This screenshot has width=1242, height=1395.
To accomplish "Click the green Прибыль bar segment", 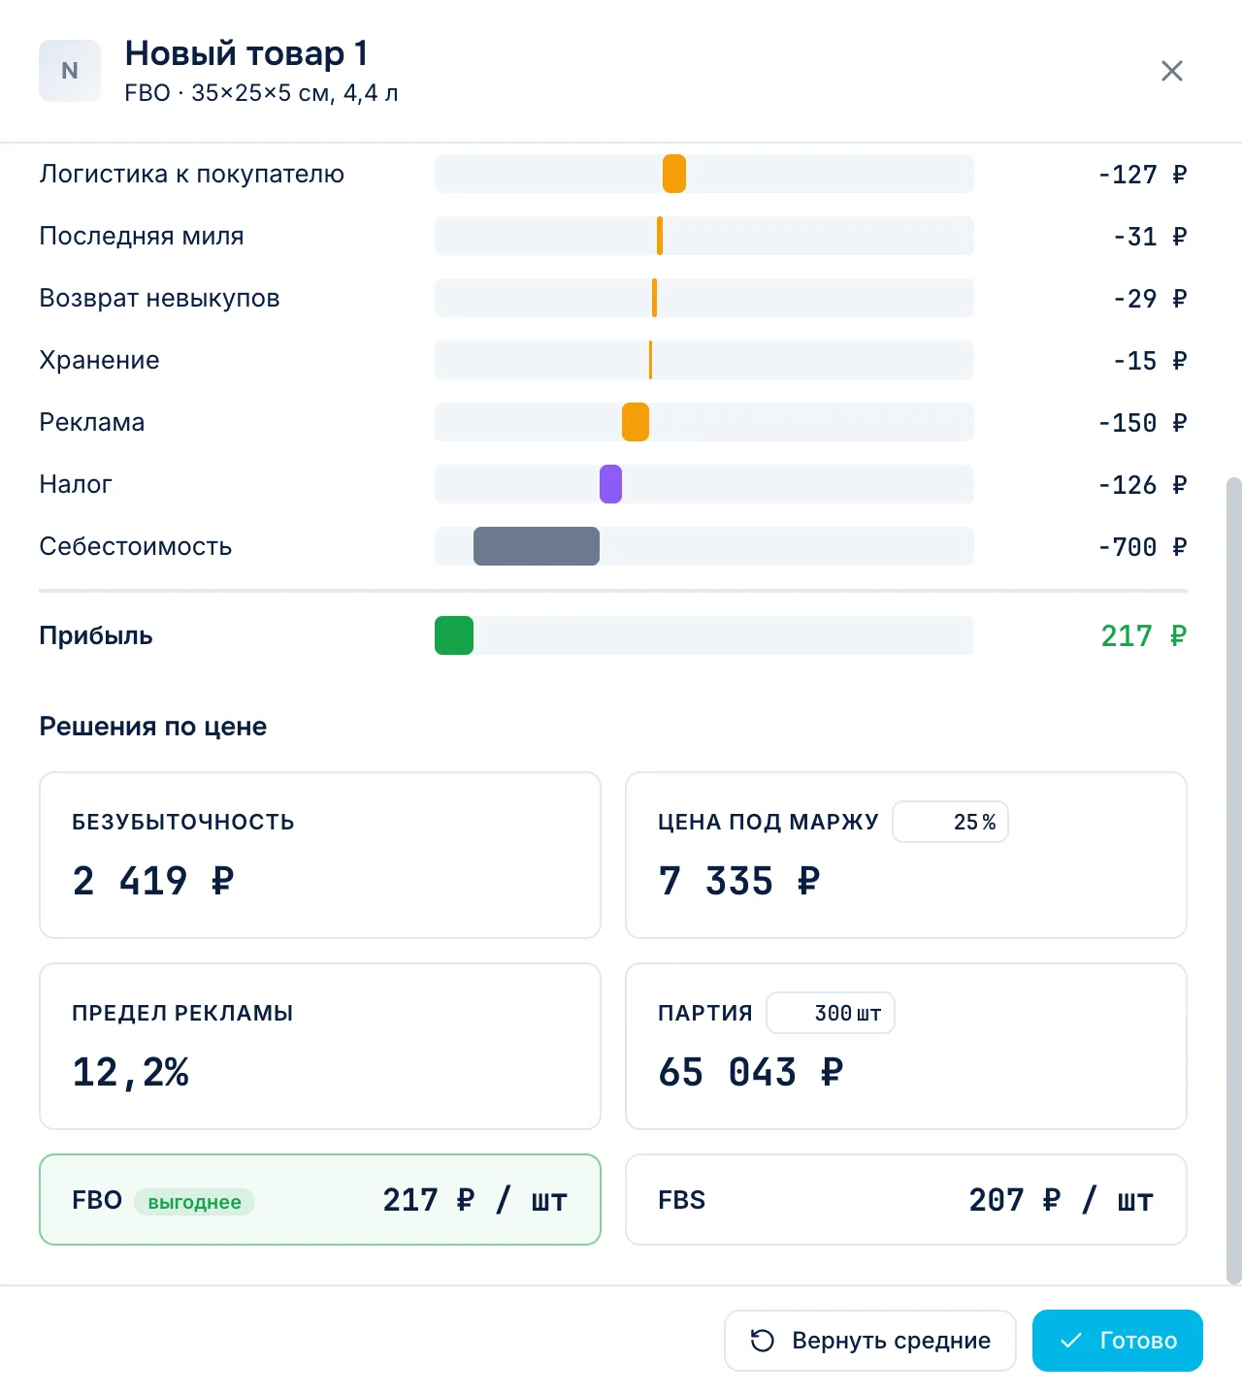I will pos(454,635).
